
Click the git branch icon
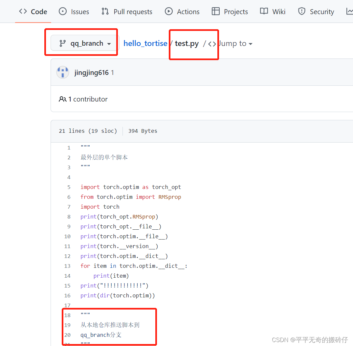(x=62, y=43)
